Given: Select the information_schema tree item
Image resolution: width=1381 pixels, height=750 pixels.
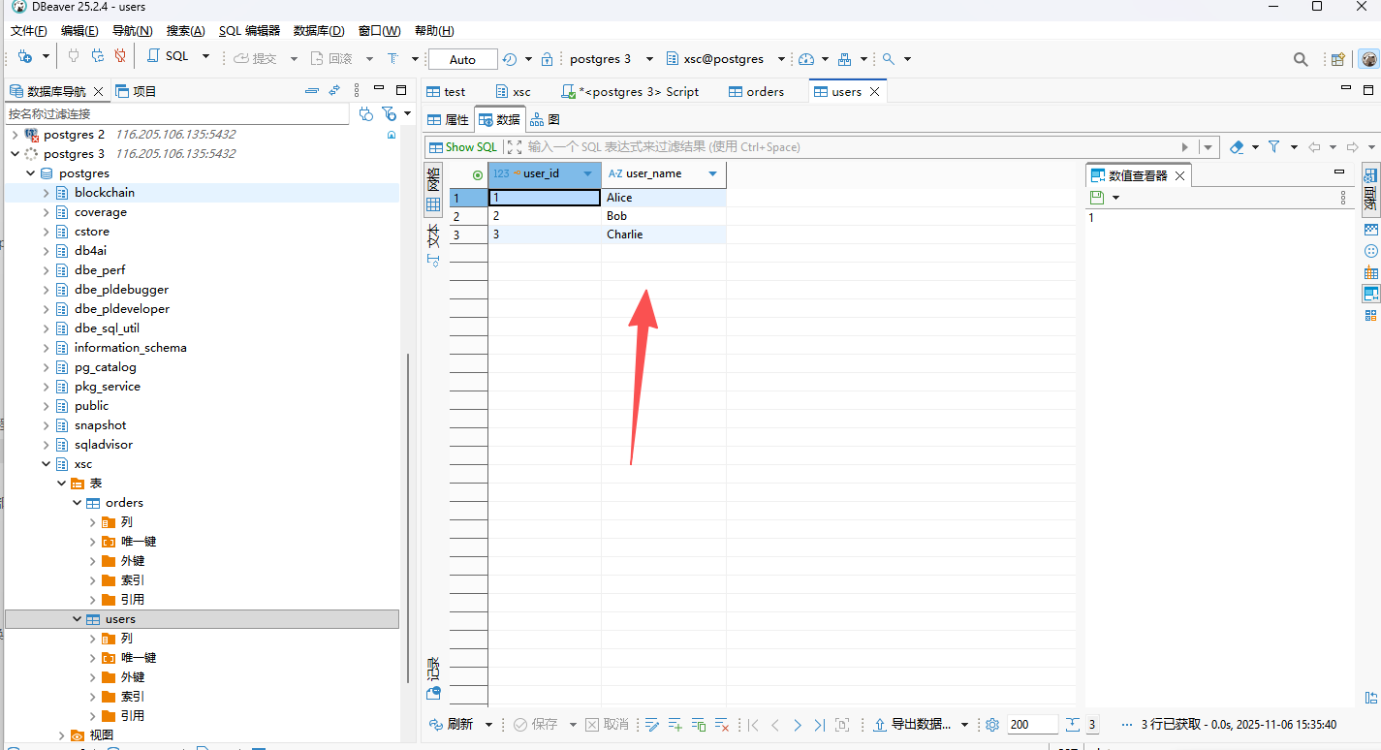Looking at the screenshot, I should [x=130, y=348].
